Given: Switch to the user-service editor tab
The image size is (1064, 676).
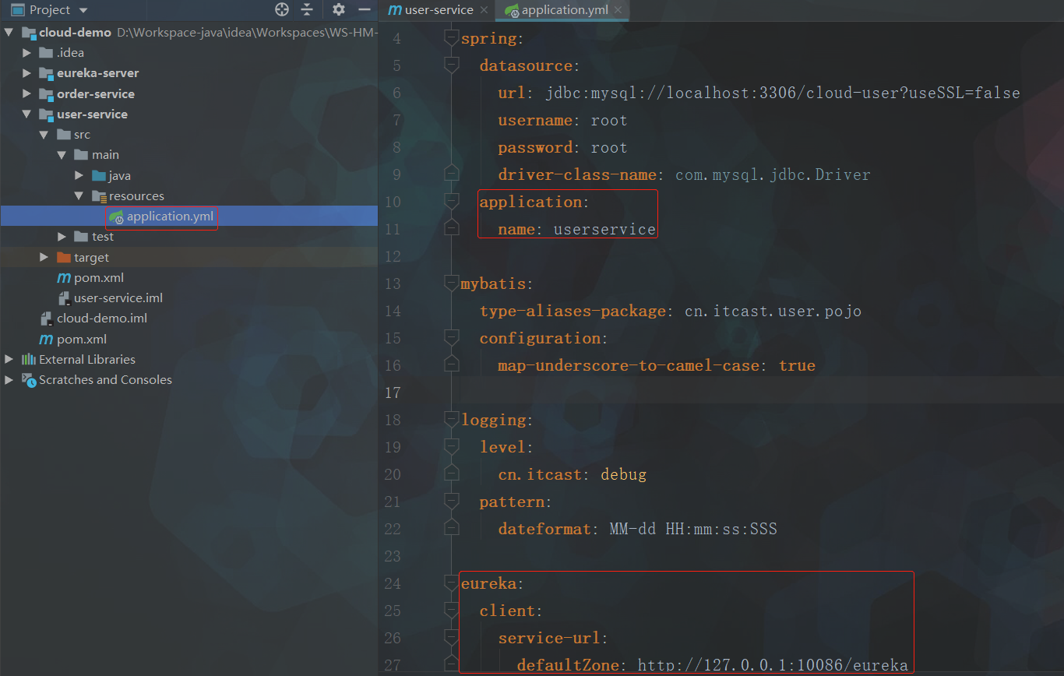Looking at the screenshot, I should (x=432, y=10).
